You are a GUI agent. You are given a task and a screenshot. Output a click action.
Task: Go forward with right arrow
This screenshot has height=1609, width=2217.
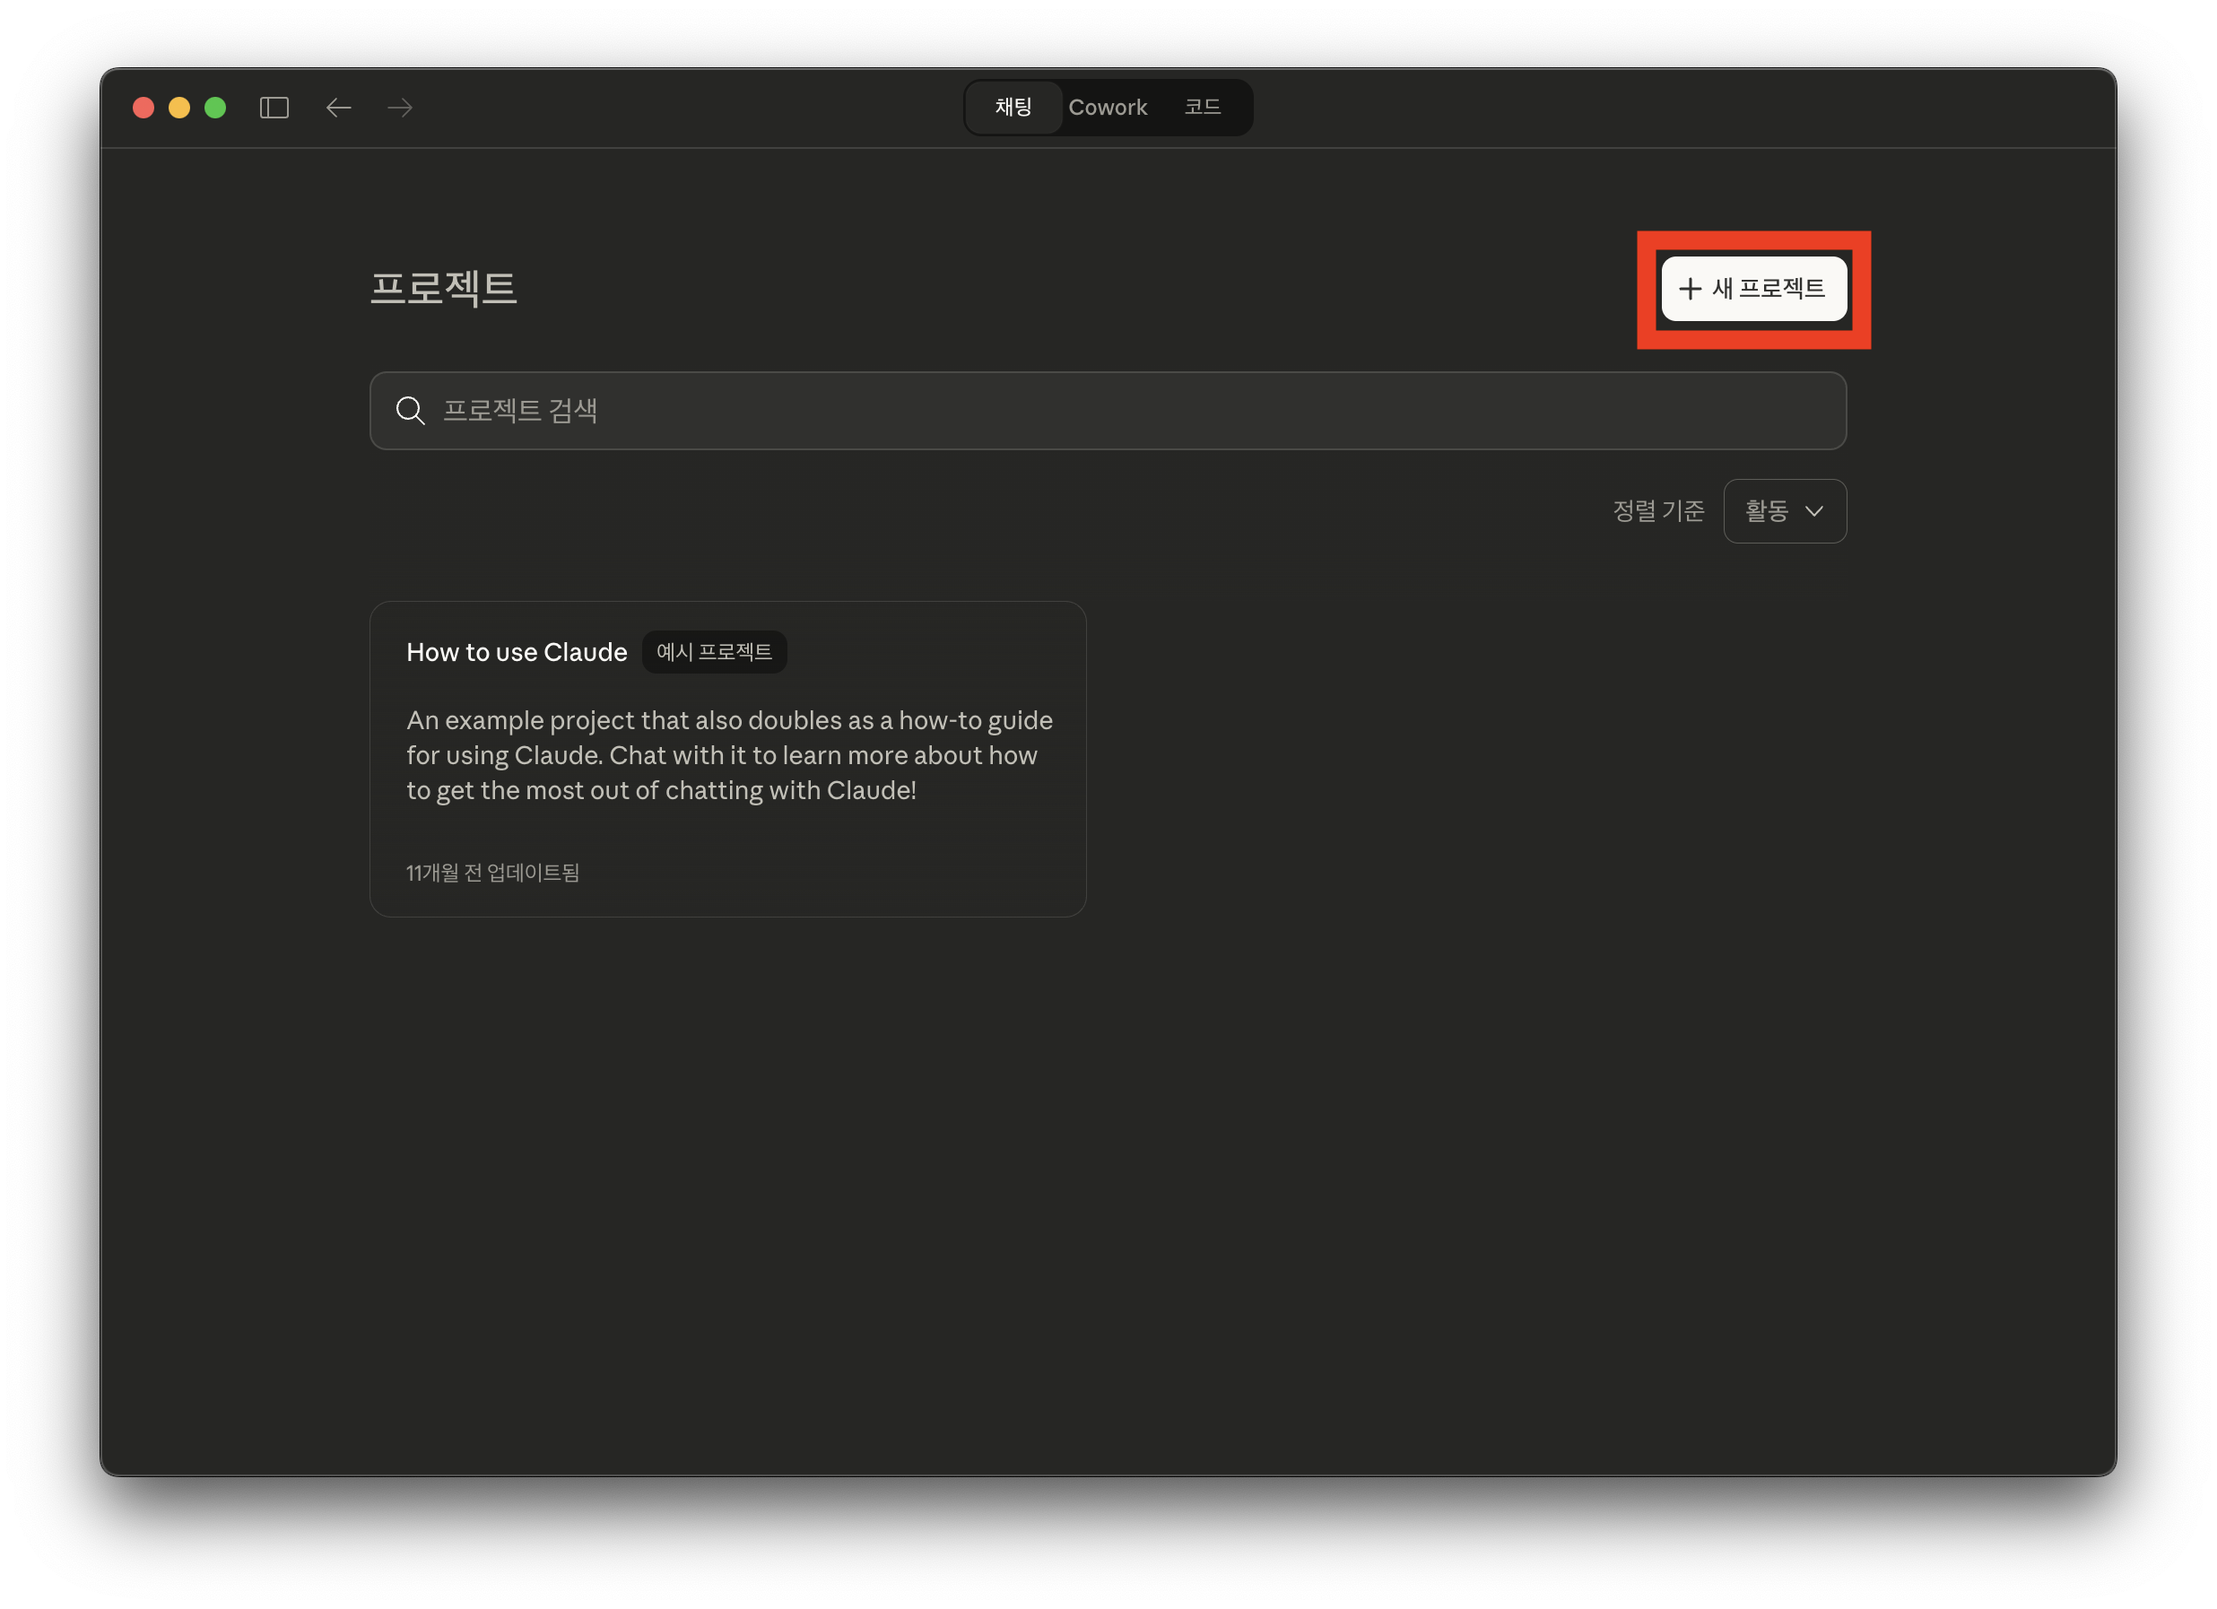pos(400,108)
